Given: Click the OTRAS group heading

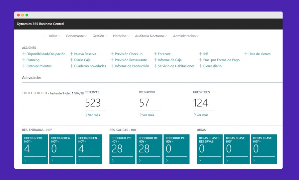Looking at the screenshot, I should [x=201, y=130].
